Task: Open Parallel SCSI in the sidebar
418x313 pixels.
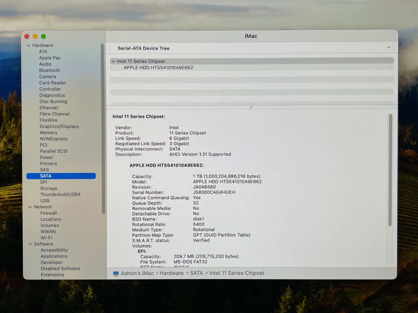Action: [54, 151]
